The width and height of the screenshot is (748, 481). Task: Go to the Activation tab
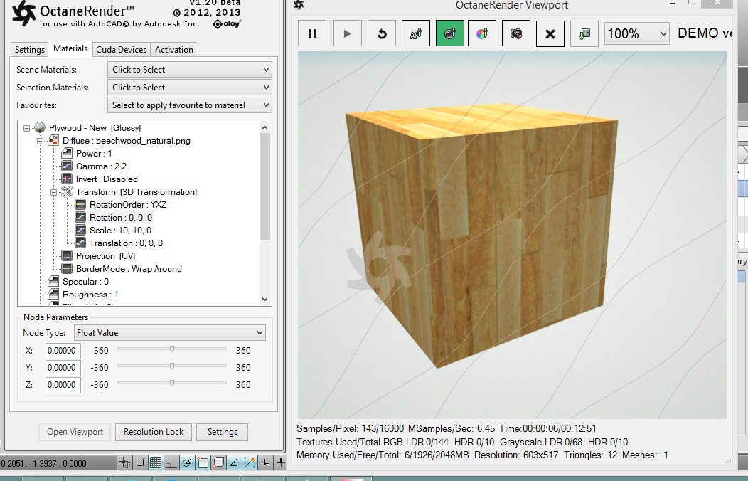tap(174, 50)
